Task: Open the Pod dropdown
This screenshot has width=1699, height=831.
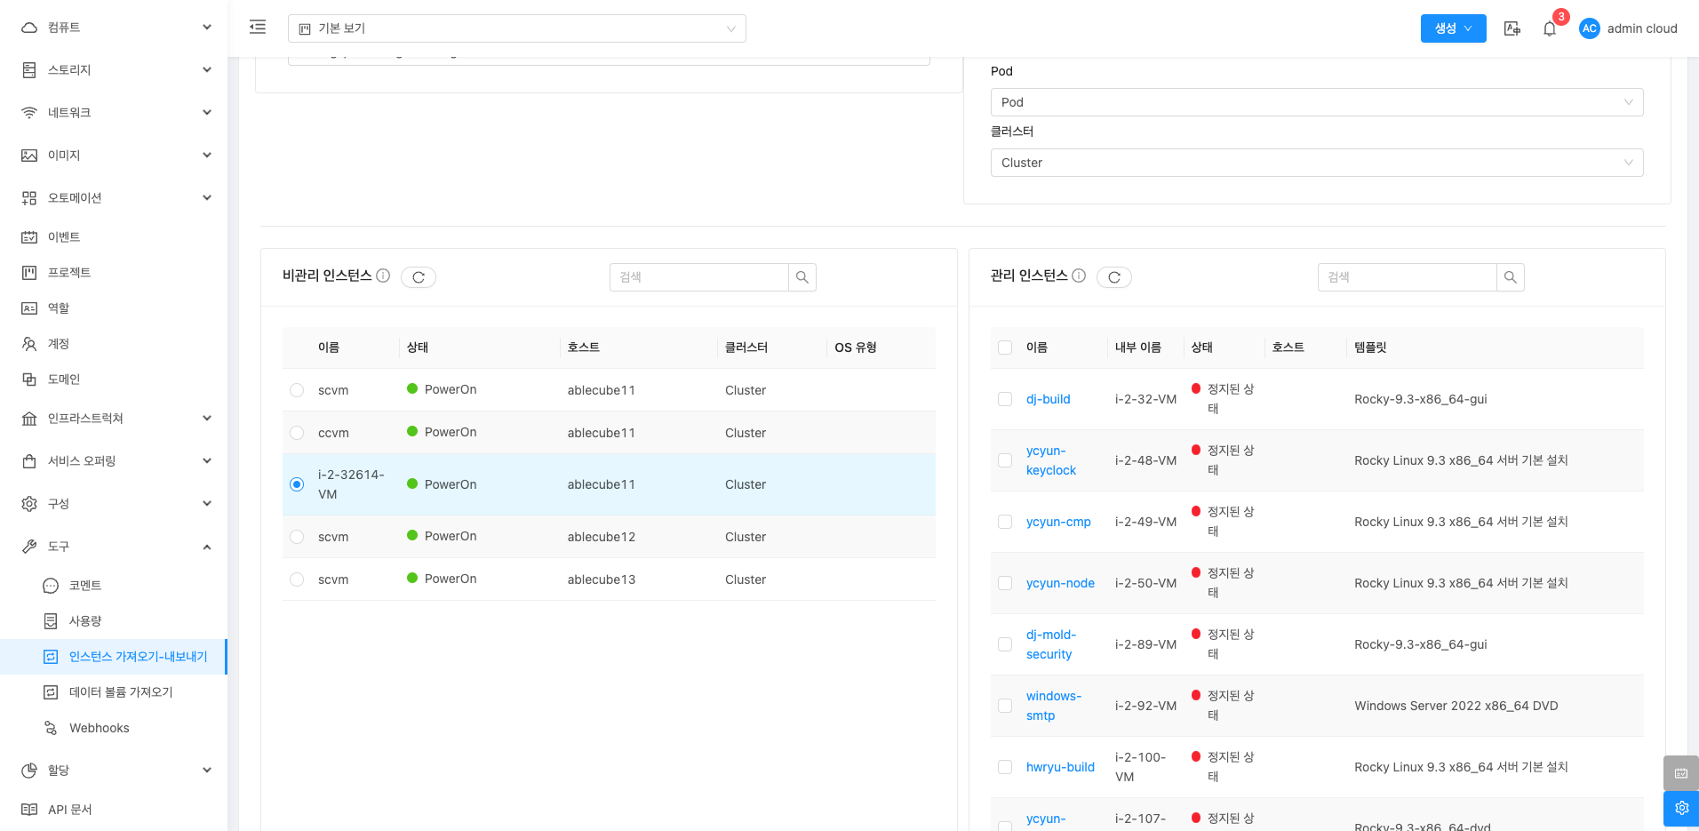Action: pos(1316,102)
